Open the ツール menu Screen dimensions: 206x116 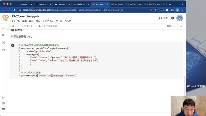point(59,21)
